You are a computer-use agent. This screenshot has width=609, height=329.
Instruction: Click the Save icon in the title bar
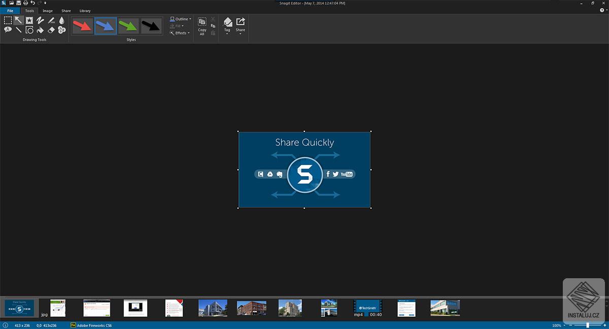(x=19, y=3)
